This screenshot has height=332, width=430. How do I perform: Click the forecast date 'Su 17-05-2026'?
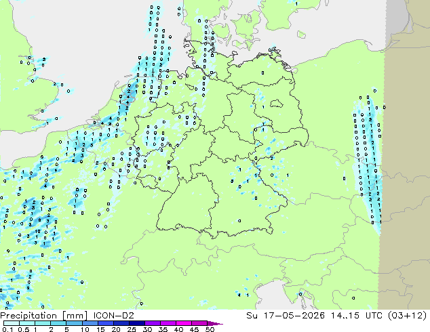pos(286,316)
